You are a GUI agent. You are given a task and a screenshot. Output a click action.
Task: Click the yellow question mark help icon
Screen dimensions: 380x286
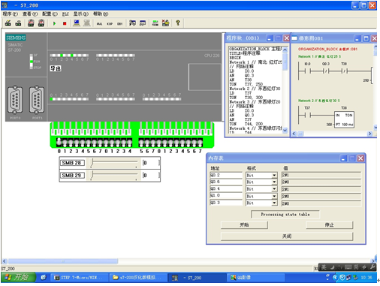coord(178,23)
